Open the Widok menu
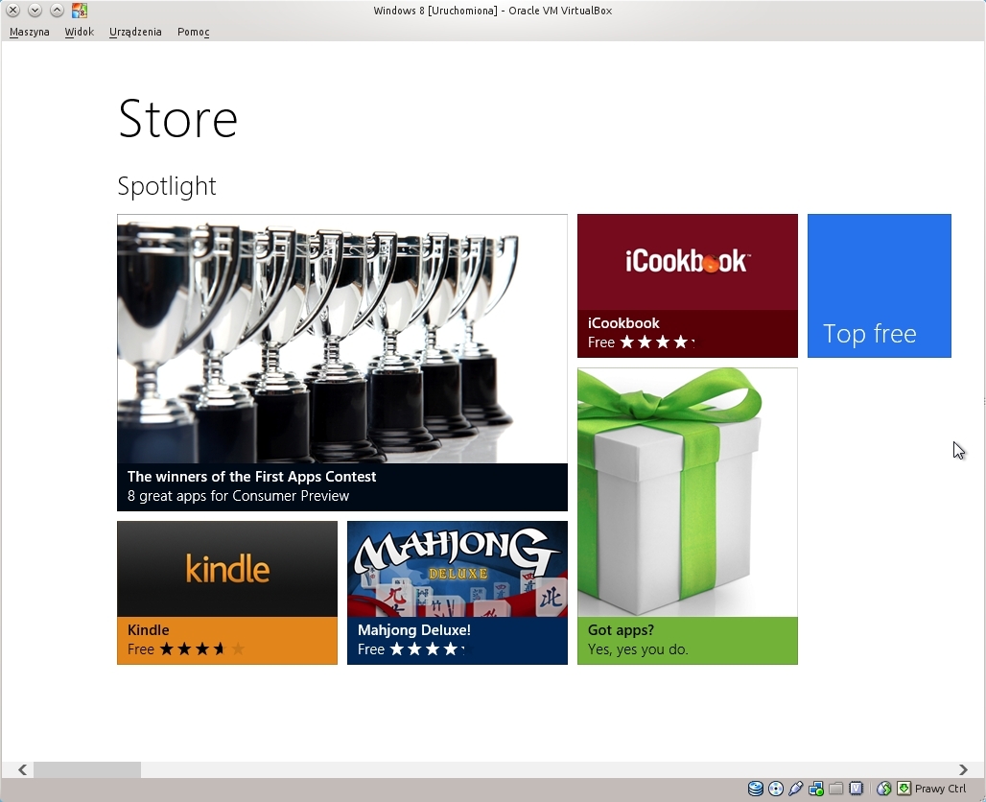 pyautogui.click(x=80, y=32)
